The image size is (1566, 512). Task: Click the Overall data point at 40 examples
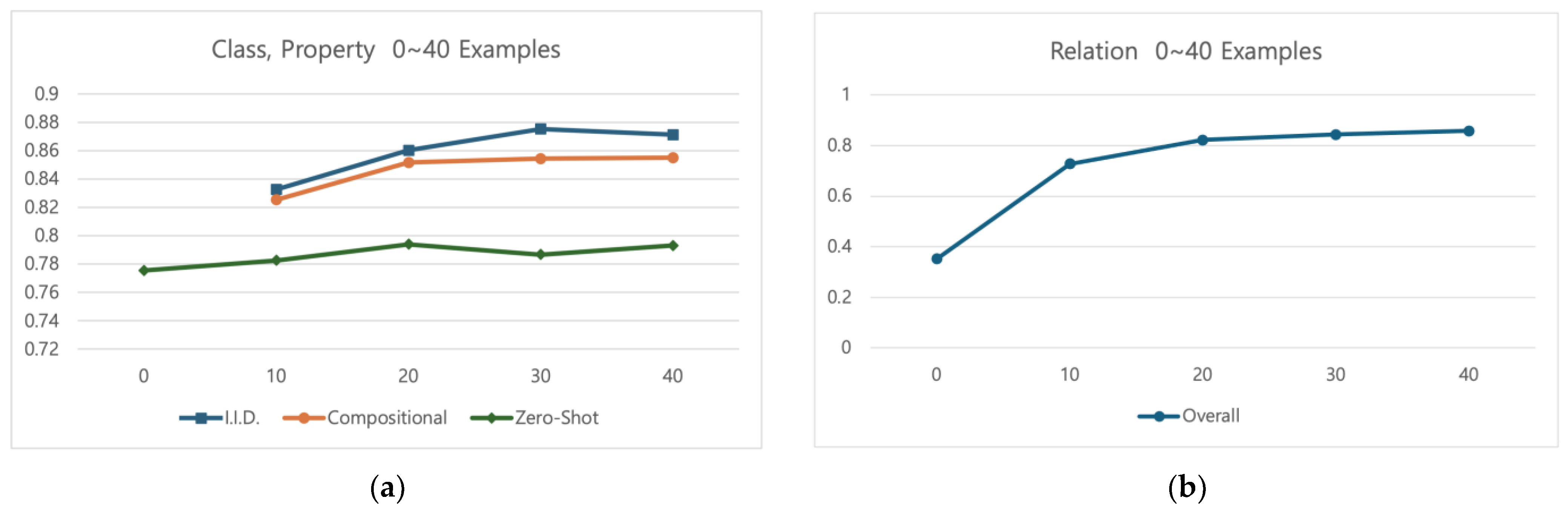click(x=1469, y=131)
